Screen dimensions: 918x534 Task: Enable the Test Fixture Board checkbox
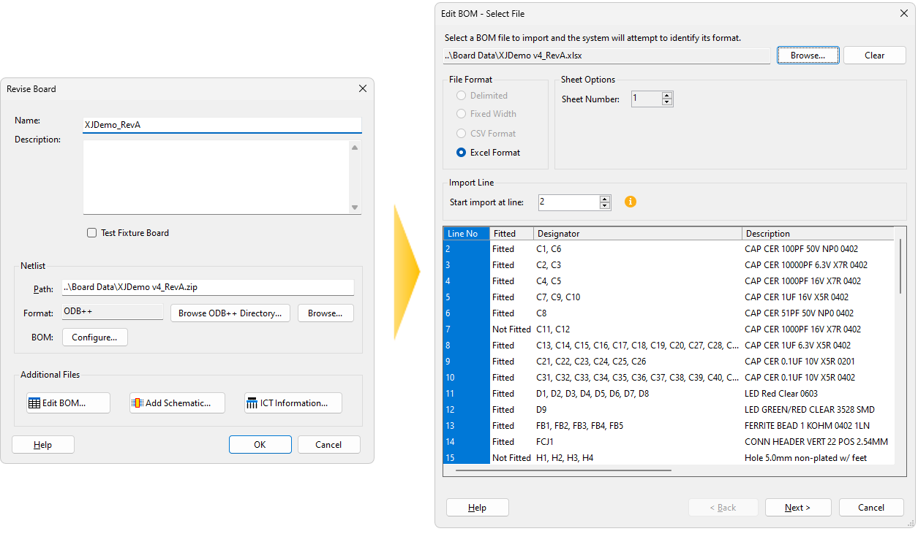tap(92, 233)
